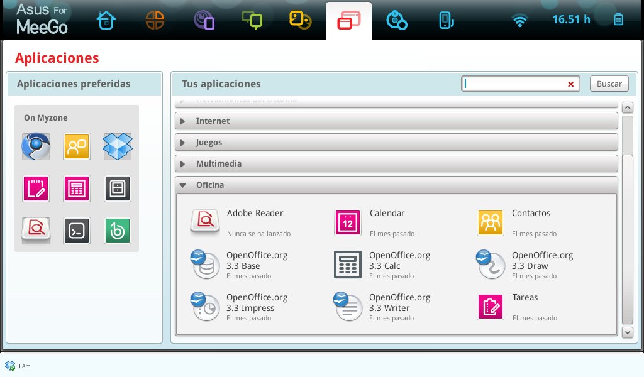The height and width of the screenshot is (377, 644).
Task: Open the Internet browser panel icon
Action: 204,20
